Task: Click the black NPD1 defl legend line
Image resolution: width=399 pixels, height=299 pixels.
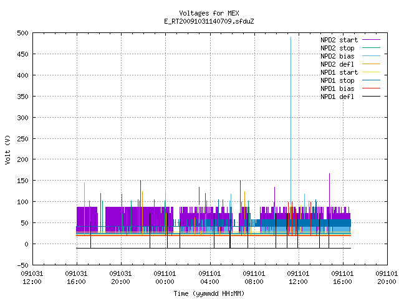Action: [371, 97]
